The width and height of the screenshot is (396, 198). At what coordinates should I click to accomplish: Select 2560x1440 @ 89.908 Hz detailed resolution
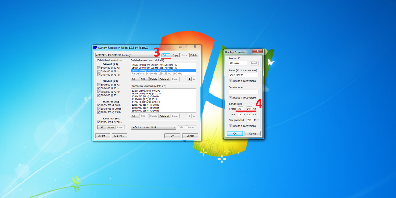163,67
